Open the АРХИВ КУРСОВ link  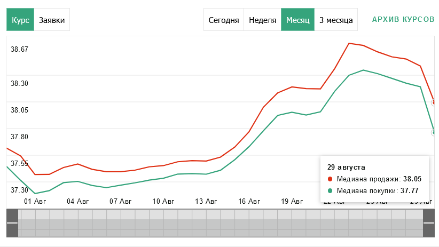point(403,19)
